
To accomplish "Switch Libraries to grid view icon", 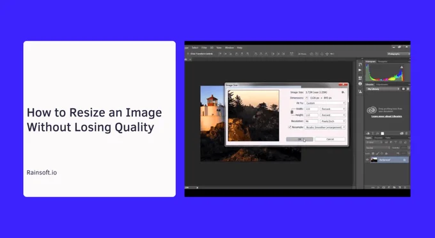I will [404, 89].
